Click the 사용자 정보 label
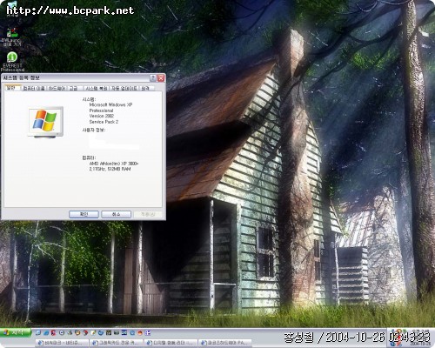Screen dimensions: 435x348 coord(93,130)
